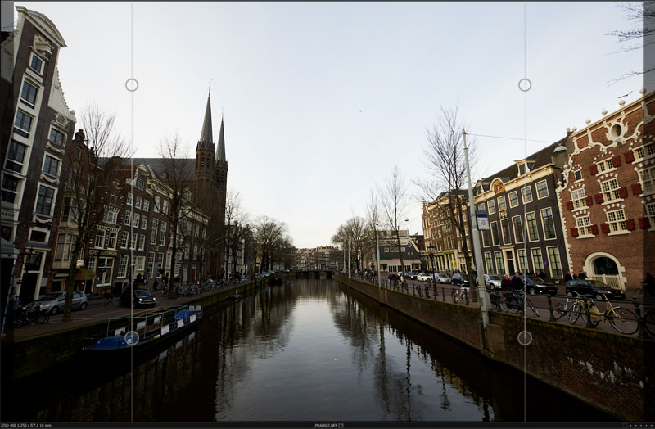Select the right vertical upright guide line
Screen dimensions: 655x429
point(525,209)
